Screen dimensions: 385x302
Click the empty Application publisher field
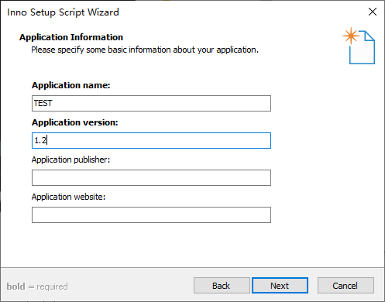click(151, 177)
